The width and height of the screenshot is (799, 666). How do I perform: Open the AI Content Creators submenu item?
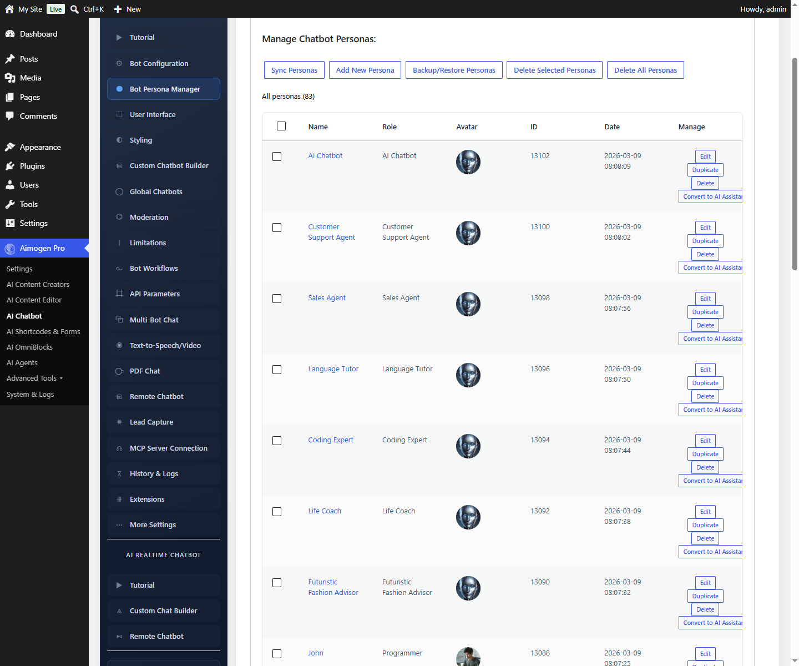coord(38,284)
